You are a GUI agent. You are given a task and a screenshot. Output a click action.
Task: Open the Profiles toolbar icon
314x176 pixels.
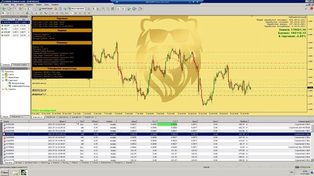[9, 9]
